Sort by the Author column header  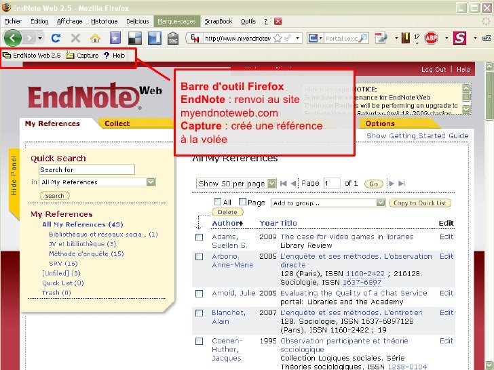pos(227,223)
